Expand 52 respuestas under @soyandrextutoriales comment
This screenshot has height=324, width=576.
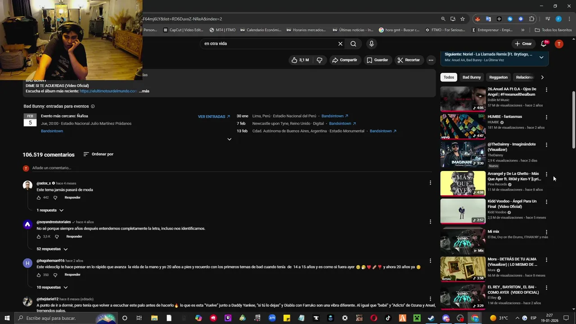[52, 249]
